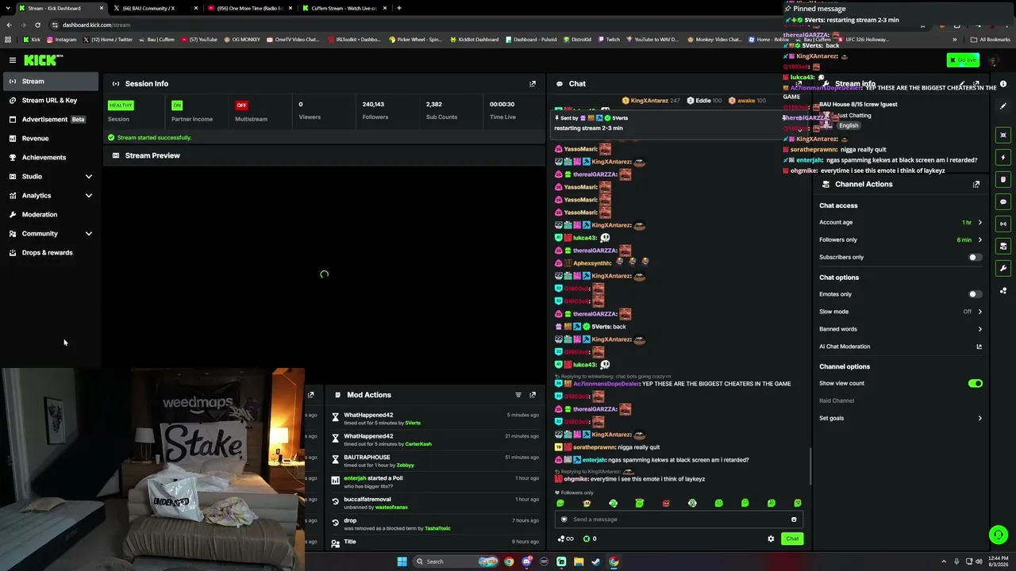The image size is (1016, 571).
Task: Click the chat bubble sidebar icon
Action: click(x=1003, y=201)
